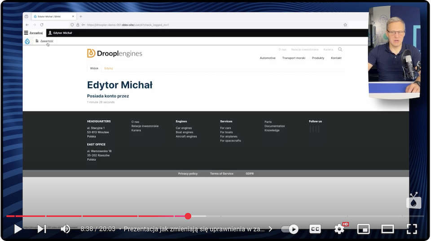The image size is (431, 241).
Task: Enter fullscreen mode
Action: (412, 229)
